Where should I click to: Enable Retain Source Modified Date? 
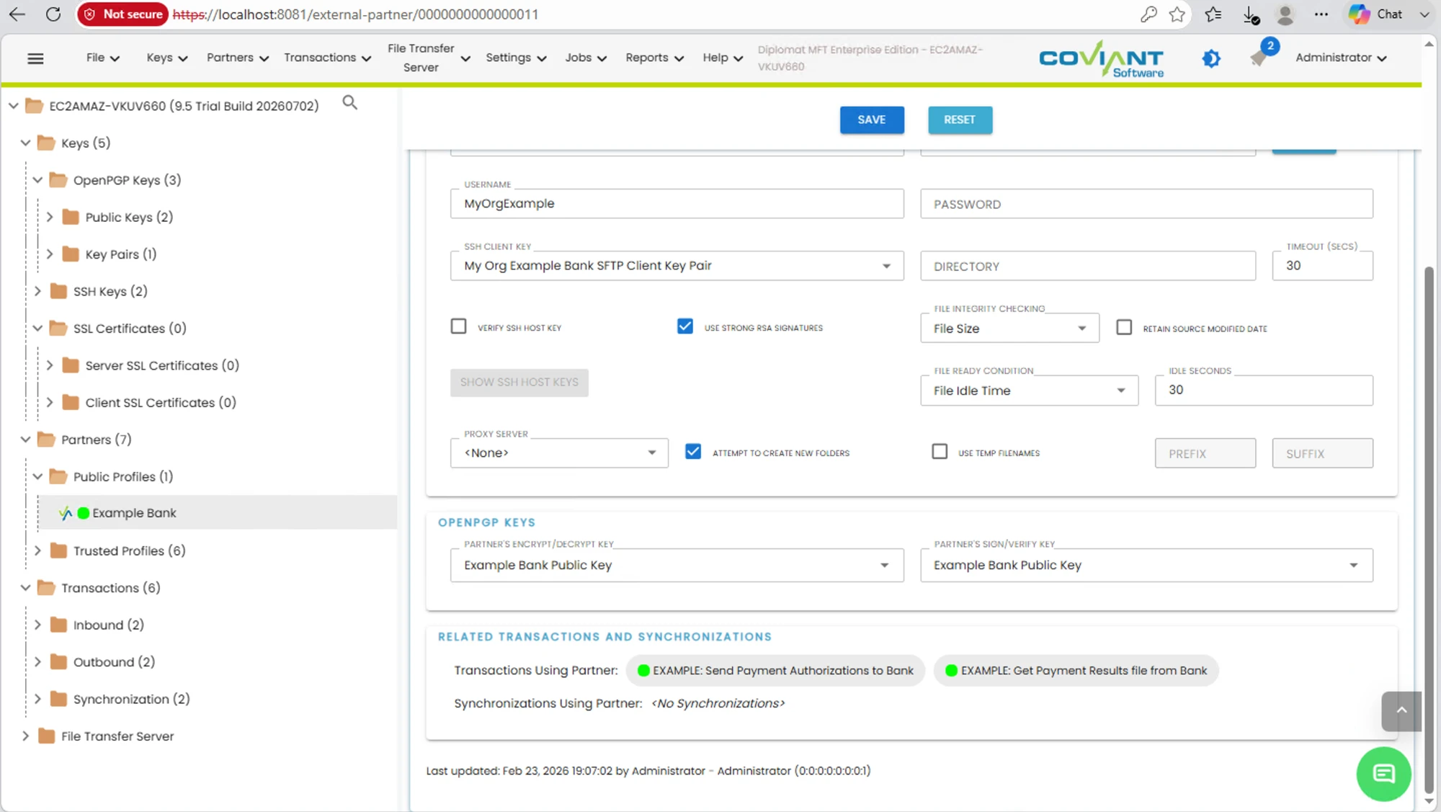pyautogui.click(x=1124, y=327)
